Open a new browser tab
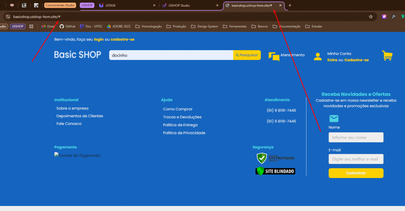Image resolution: width=405 pixels, height=211 pixels. pos(290,5)
